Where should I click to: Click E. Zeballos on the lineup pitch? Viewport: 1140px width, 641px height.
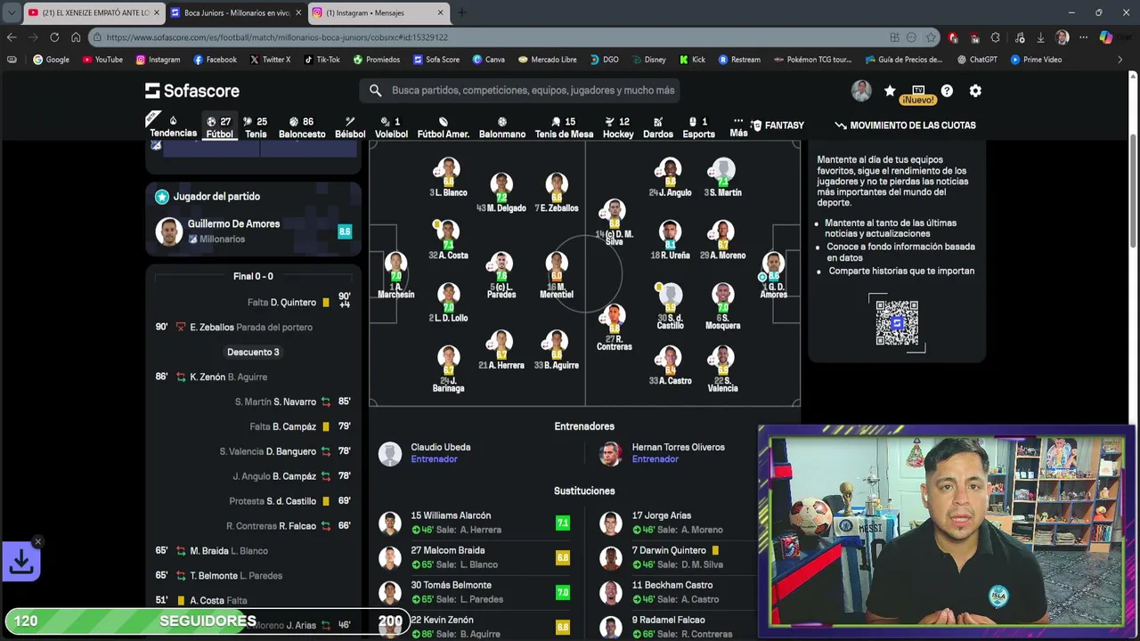pos(557,192)
